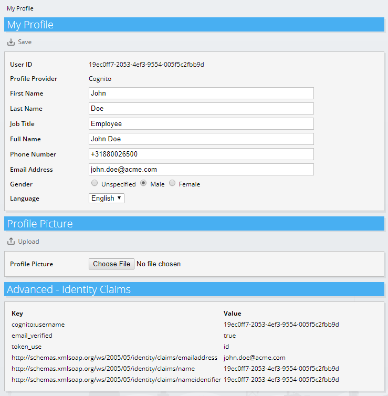Screen dimensions: 388x396
Task: Click the My Profile section header
Action: 194,25
